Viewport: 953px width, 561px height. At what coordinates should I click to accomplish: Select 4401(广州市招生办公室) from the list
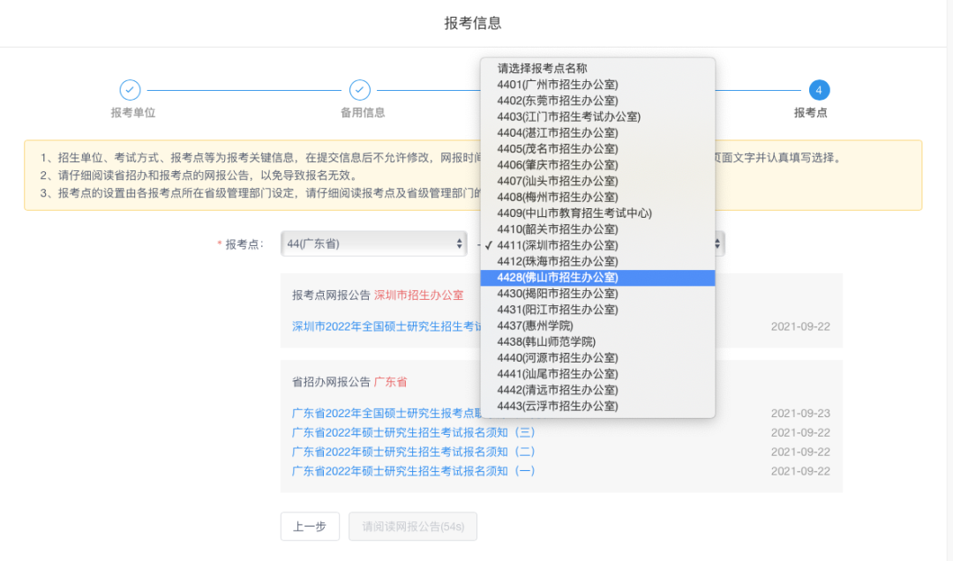(x=556, y=83)
